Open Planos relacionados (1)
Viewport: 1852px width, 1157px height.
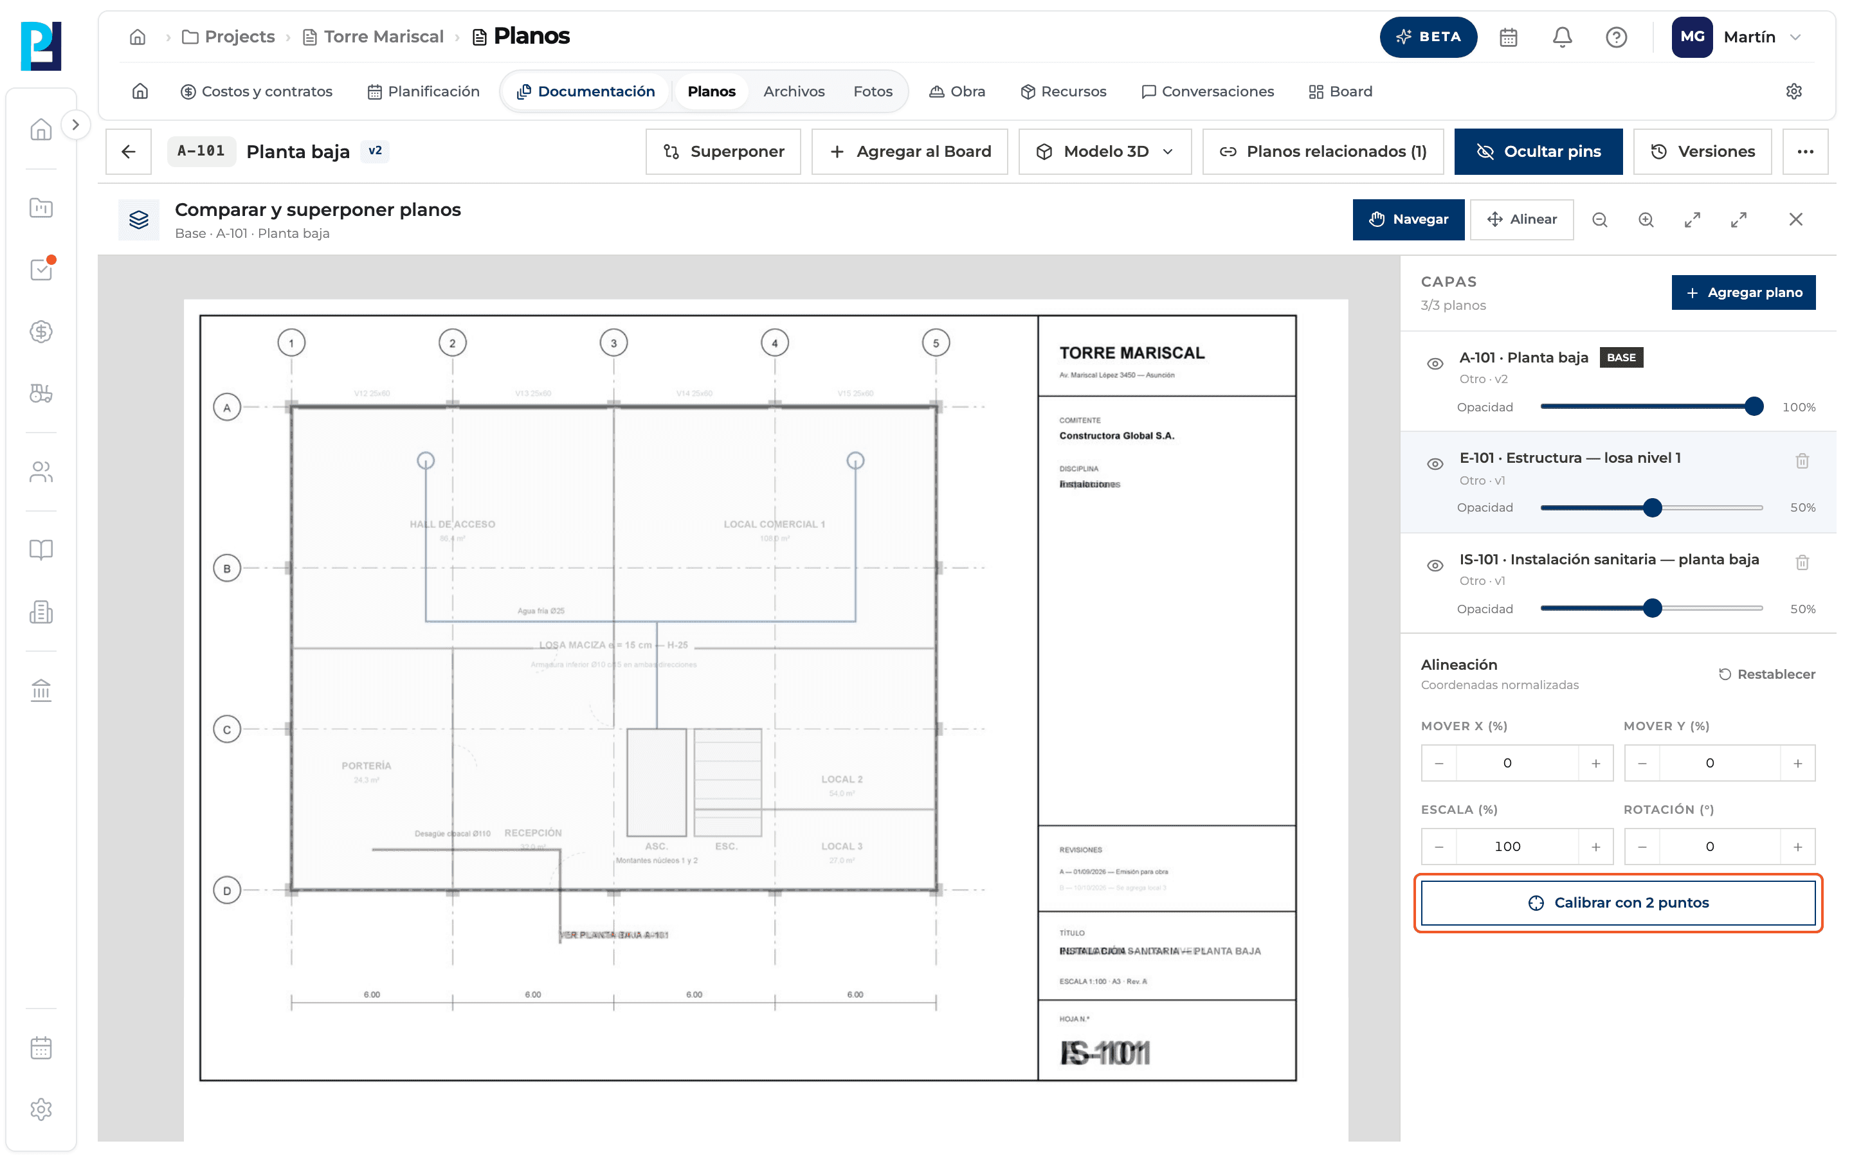(x=1322, y=152)
